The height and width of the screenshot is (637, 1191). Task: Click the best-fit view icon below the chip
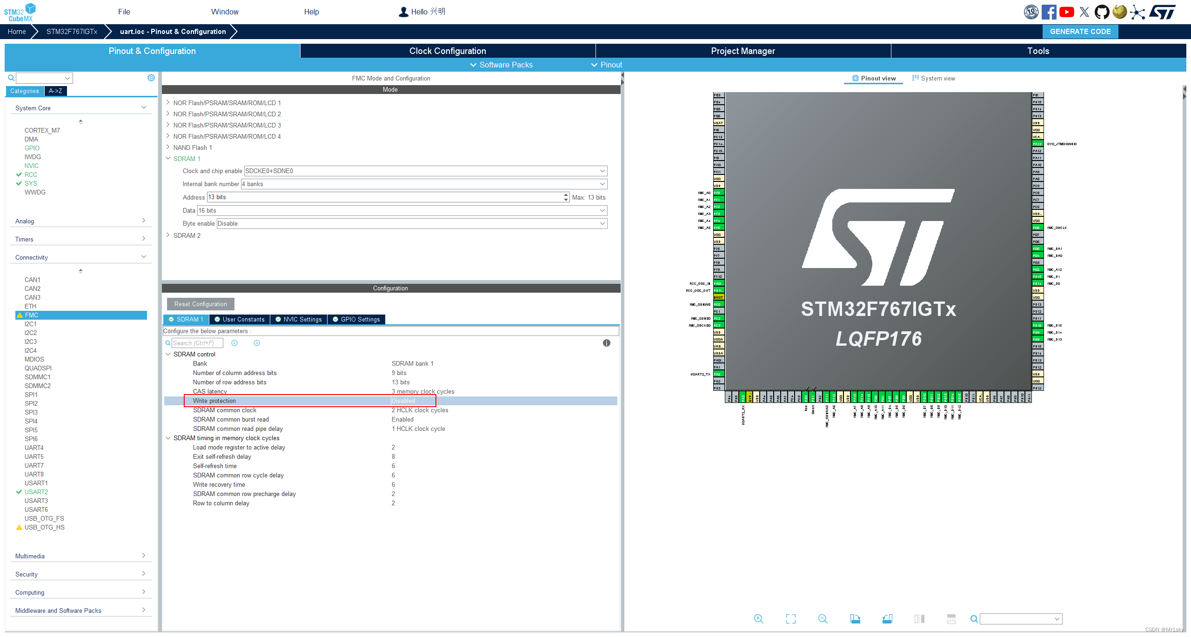point(791,619)
